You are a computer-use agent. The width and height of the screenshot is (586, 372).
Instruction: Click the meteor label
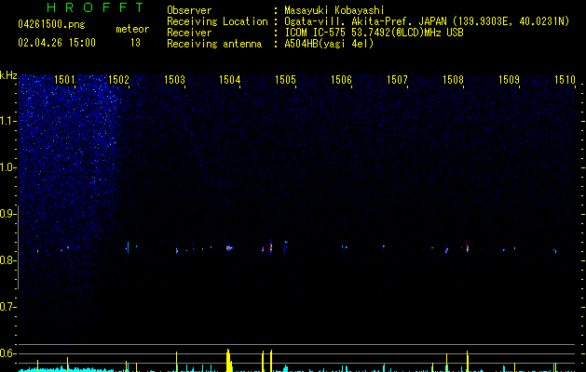(x=132, y=29)
